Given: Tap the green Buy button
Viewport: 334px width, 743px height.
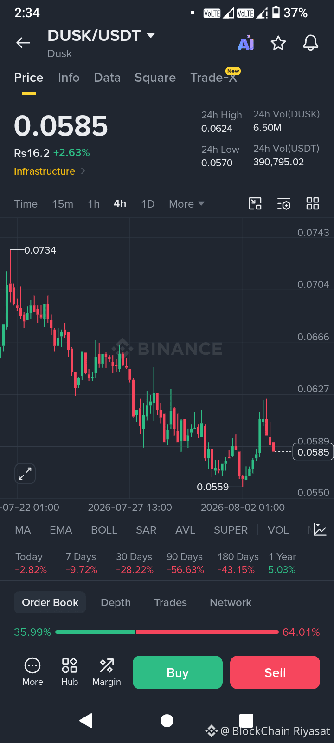Looking at the screenshot, I should pos(178,672).
